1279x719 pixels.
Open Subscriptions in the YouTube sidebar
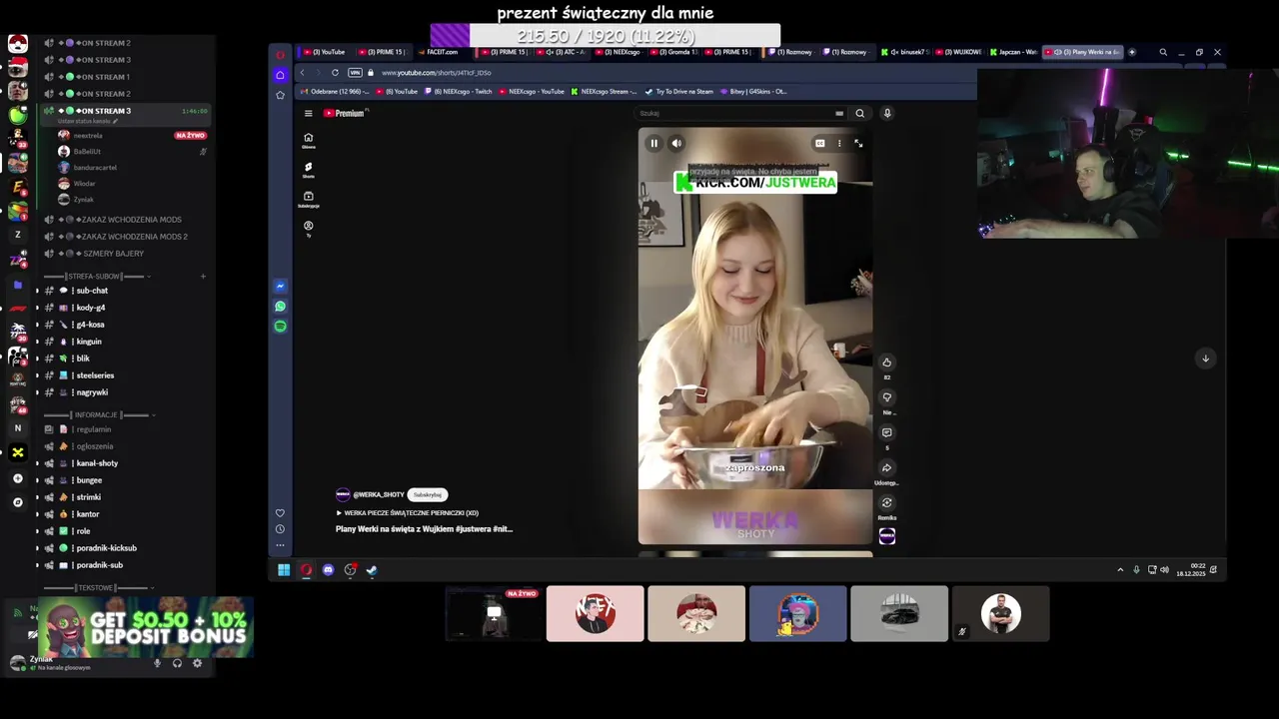(308, 199)
